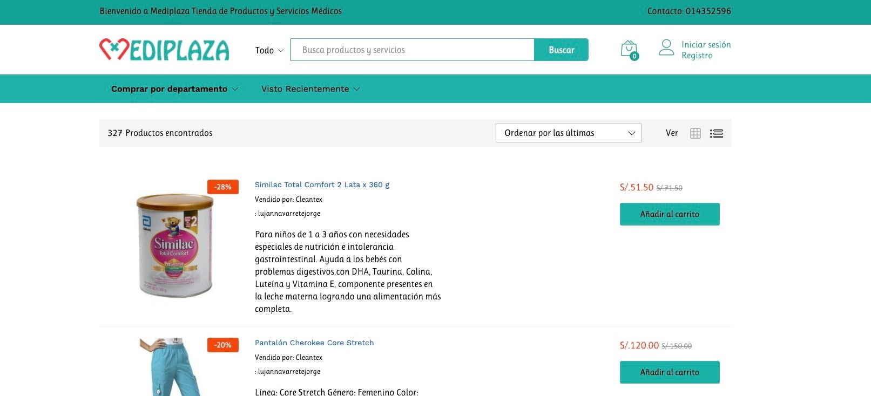Image resolution: width=871 pixels, height=396 pixels.
Task: Click 'Contacto: 014352596' text
Action: (x=689, y=11)
